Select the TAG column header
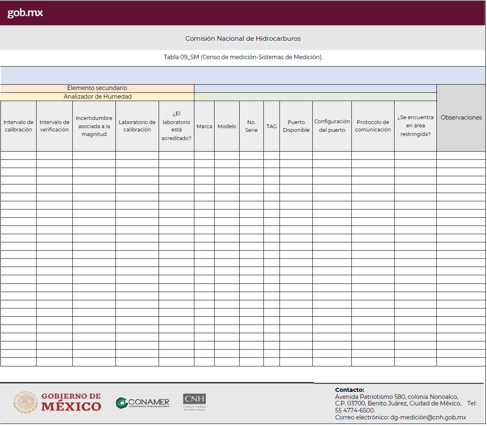The image size is (487, 426). pos(271,126)
